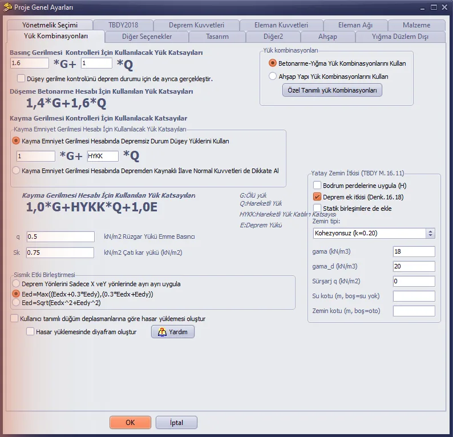Click the HYKK coefficient input field
The image size is (453, 437).
pos(103,156)
